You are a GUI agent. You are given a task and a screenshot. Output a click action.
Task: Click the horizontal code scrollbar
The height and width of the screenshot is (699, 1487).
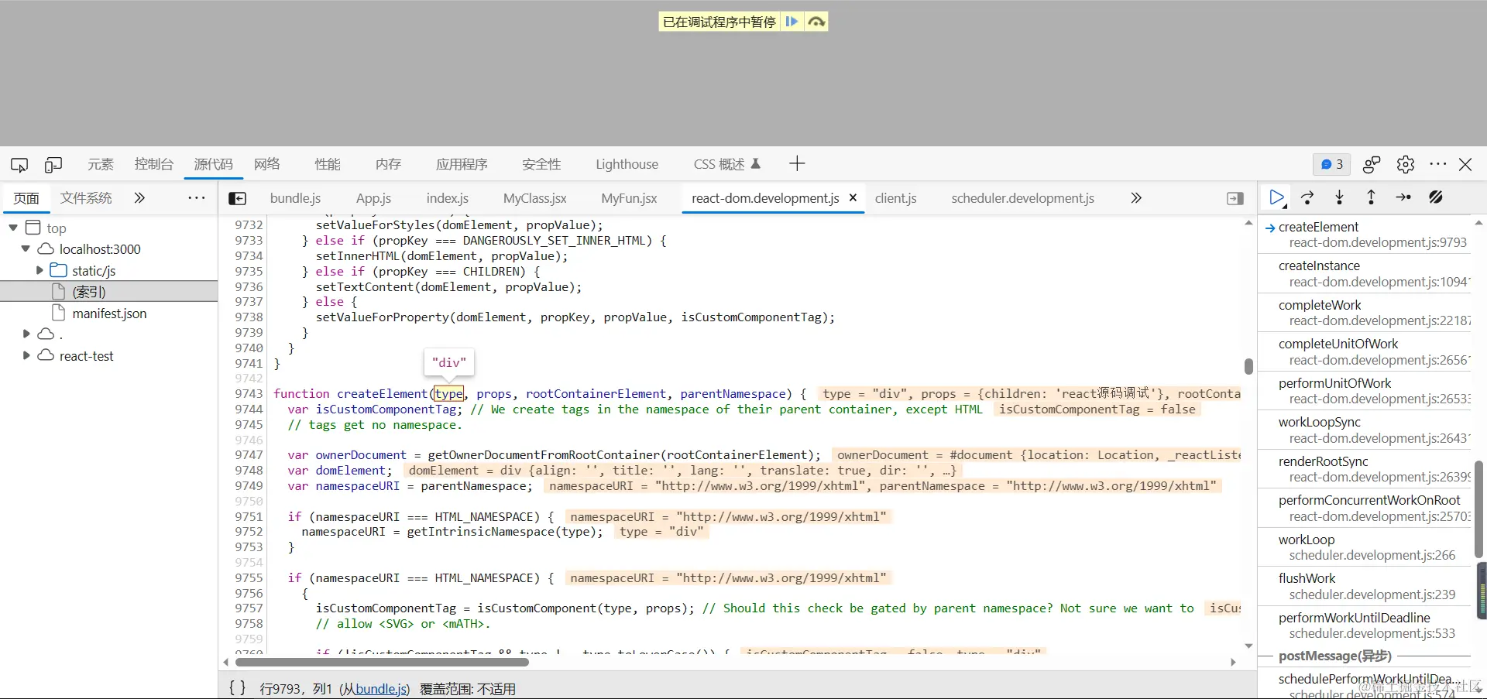point(382,663)
